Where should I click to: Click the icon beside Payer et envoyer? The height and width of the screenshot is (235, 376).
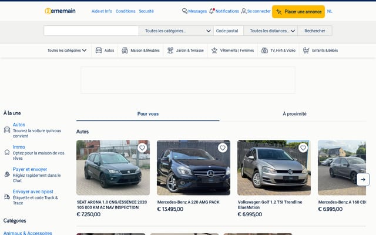click(x=7, y=174)
